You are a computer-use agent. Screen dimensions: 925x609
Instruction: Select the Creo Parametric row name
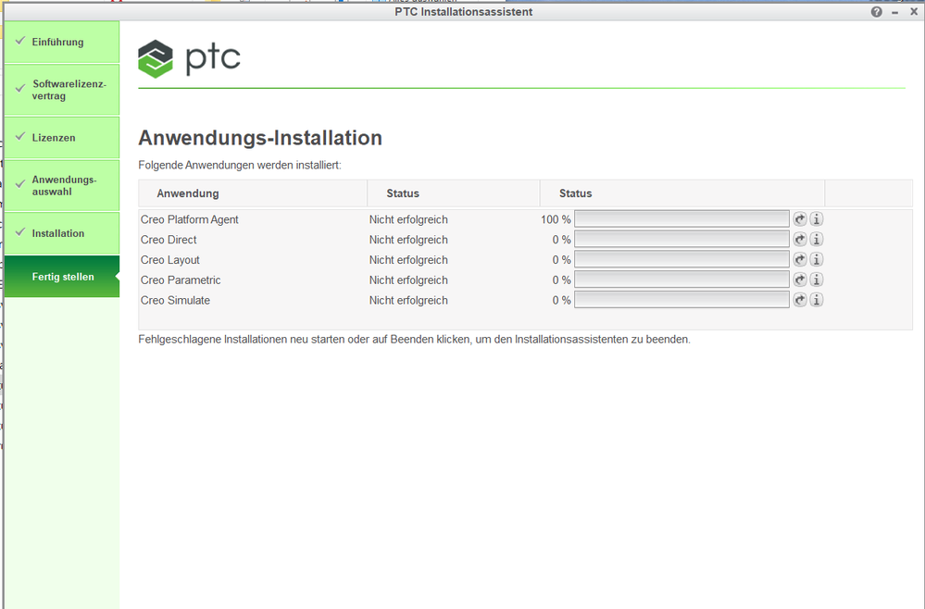(181, 280)
